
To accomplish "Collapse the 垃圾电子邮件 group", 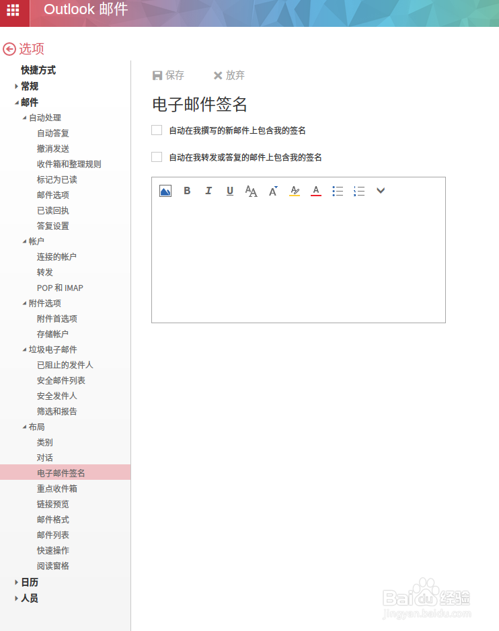I will pos(24,349).
